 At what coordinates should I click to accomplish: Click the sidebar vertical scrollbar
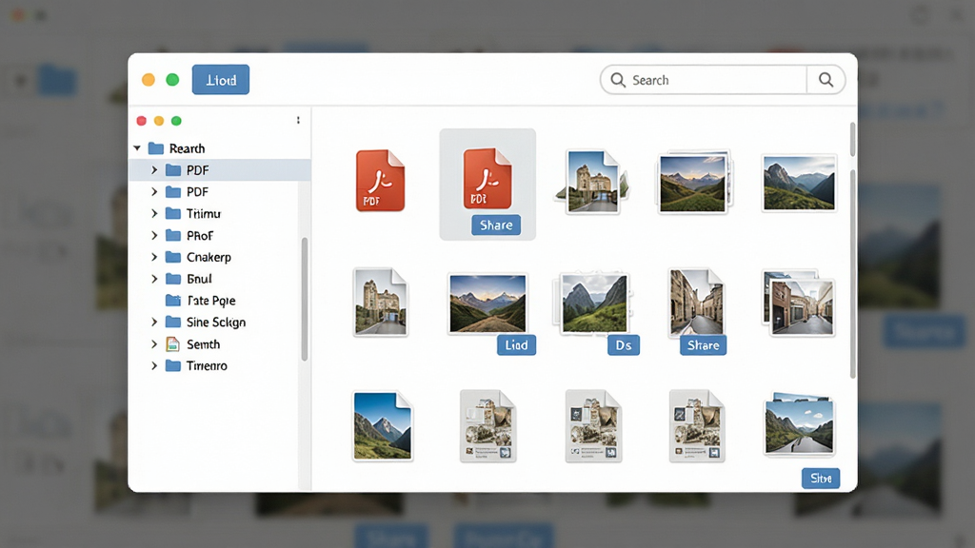pyautogui.click(x=305, y=299)
